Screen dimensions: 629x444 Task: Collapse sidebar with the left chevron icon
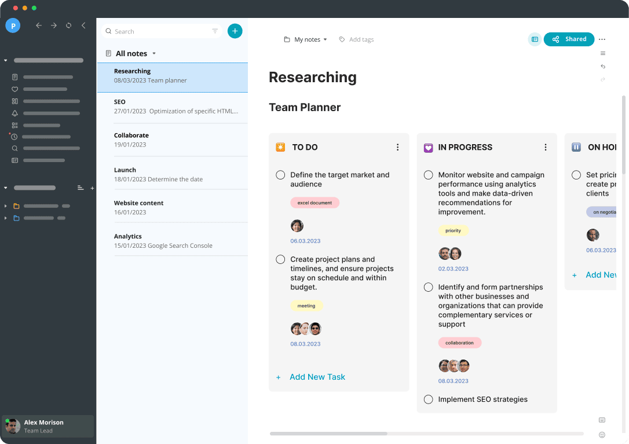(83, 25)
